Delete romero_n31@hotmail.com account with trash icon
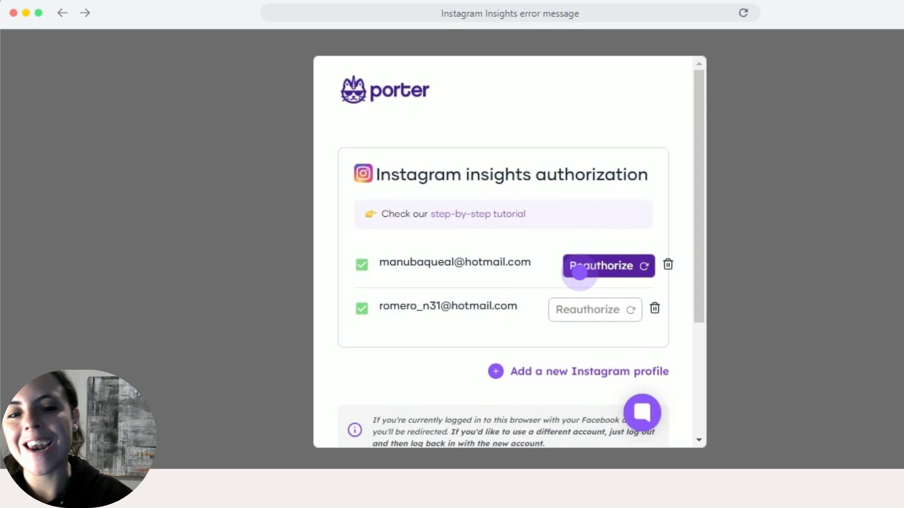This screenshot has width=904, height=508. pyautogui.click(x=654, y=308)
